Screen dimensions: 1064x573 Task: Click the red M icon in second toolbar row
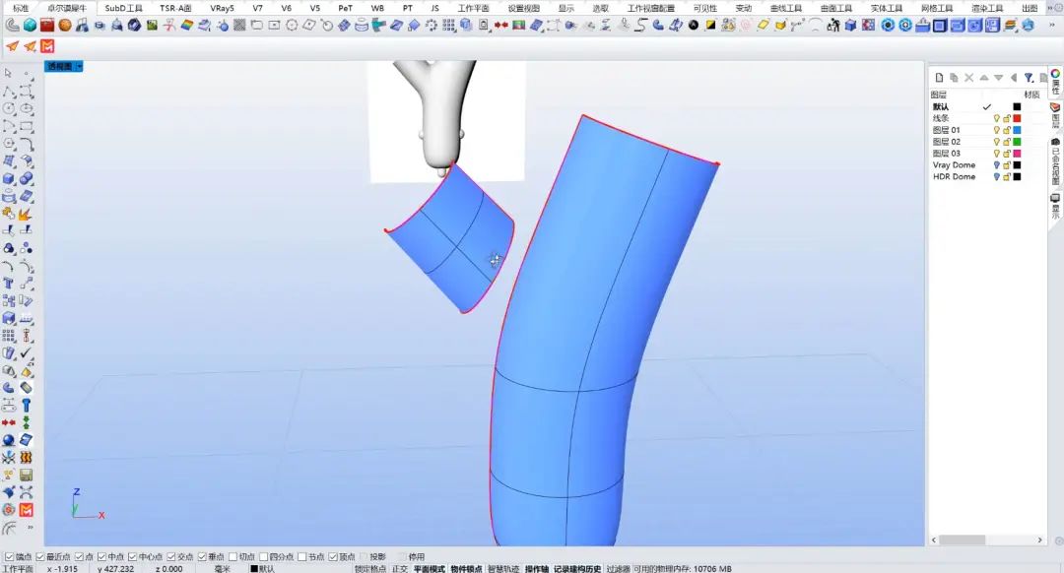pos(47,46)
